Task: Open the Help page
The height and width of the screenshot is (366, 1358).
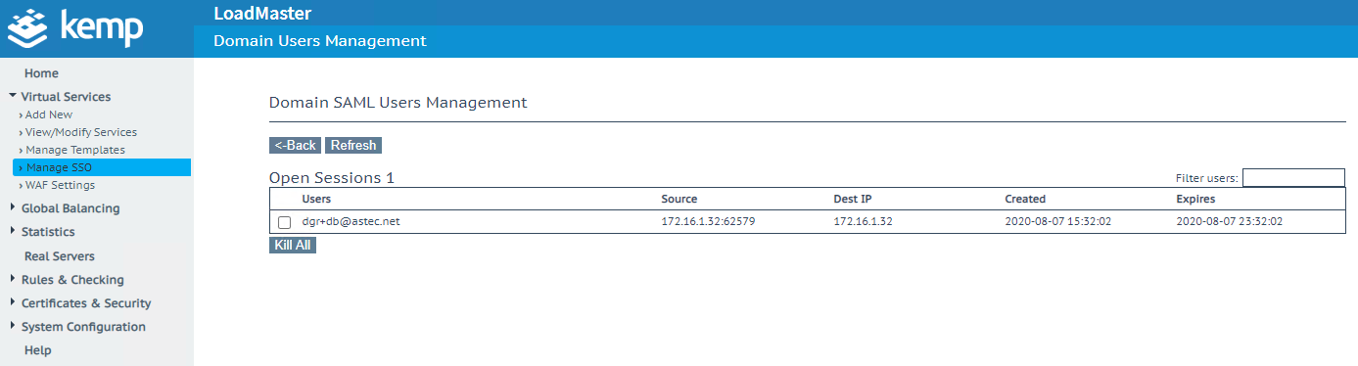Action: point(38,350)
